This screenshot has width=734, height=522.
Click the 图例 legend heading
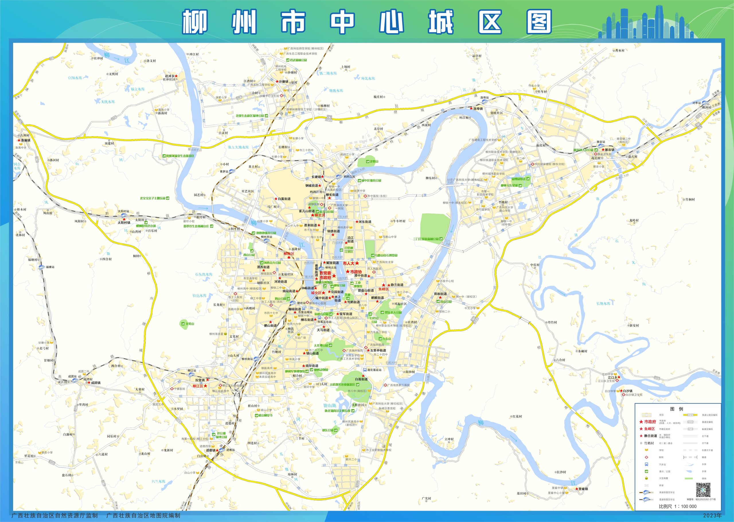[677, 409]
